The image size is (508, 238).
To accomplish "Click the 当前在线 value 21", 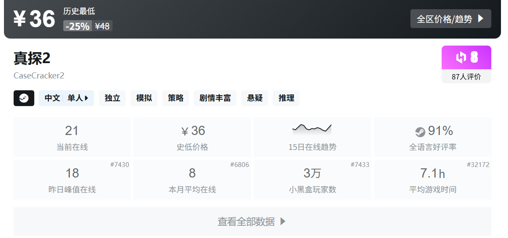I will [72, 131].
